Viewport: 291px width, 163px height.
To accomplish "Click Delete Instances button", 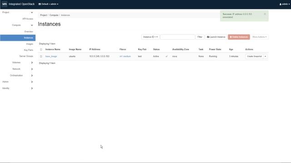I will pyautogui.click(x=239, y=37).
